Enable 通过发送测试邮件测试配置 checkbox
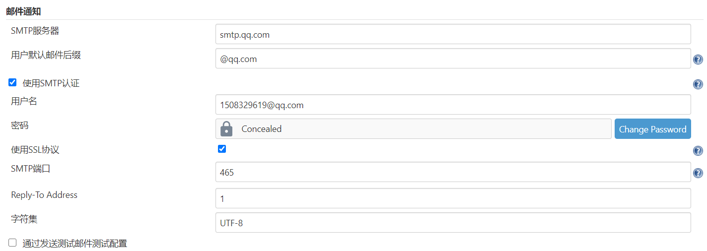This screenshot has height=251, width=707. [13, 243]
